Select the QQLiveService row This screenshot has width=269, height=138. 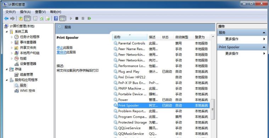click(161, 128)
